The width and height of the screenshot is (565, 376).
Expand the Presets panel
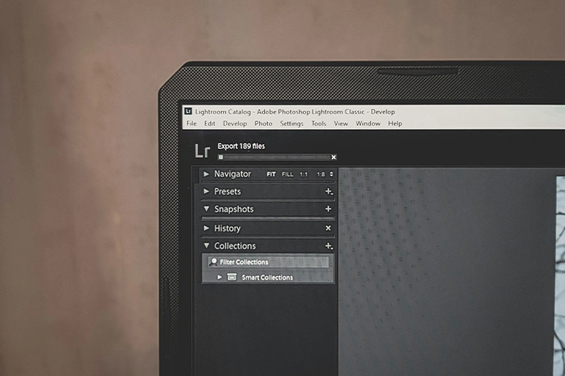pyautogui.click(x=206, y=191)
